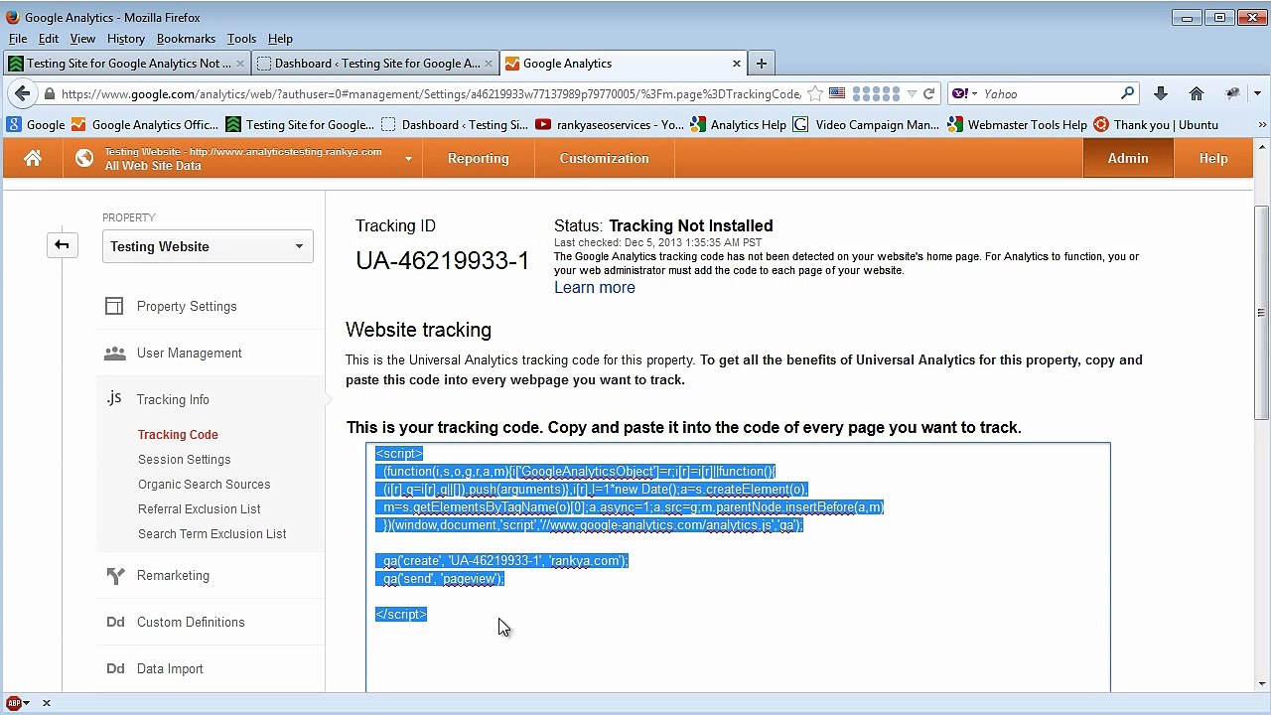Click the Yahoo search field
Image resolution: width=1271 pixels, height=715 pixels.
[1049, 93]
